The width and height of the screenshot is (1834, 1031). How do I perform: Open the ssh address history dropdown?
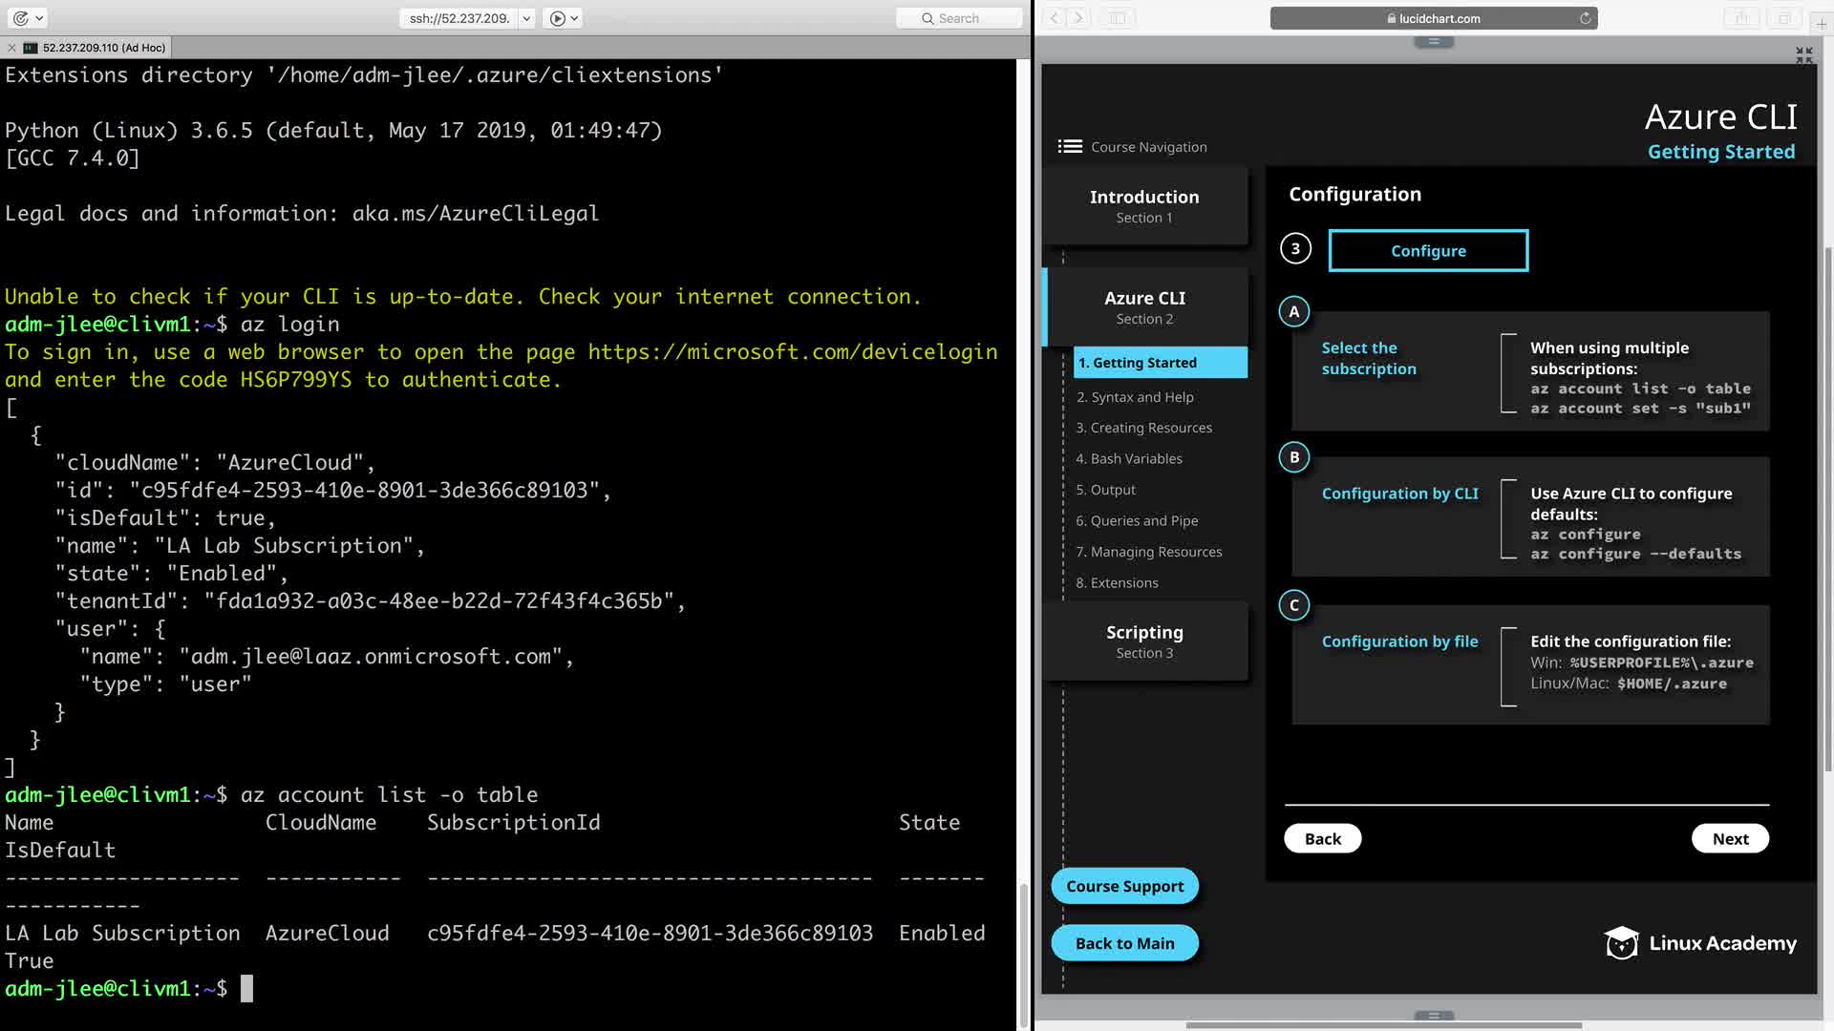pos(526,18)
